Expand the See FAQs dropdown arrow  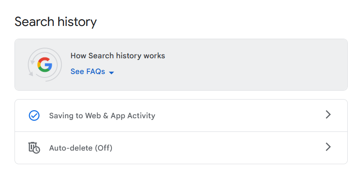tap(112, 72)
